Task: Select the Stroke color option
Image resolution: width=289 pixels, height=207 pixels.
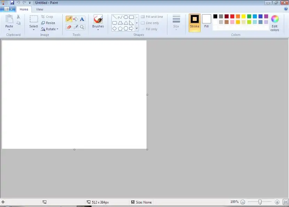Action: [x=195, y=23]
